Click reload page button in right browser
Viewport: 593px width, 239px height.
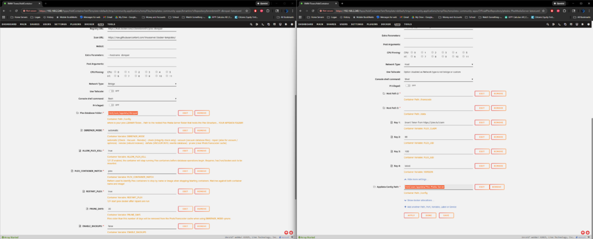tap(313, 11)
